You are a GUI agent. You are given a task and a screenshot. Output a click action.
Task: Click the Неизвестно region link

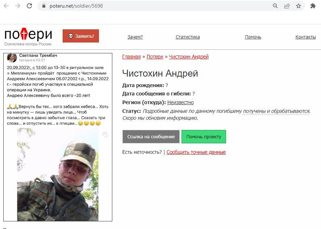pyautogui.click(x=180, y=102)
